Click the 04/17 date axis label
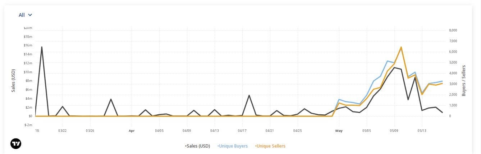The image size is (481, 154). coord(242,131)
